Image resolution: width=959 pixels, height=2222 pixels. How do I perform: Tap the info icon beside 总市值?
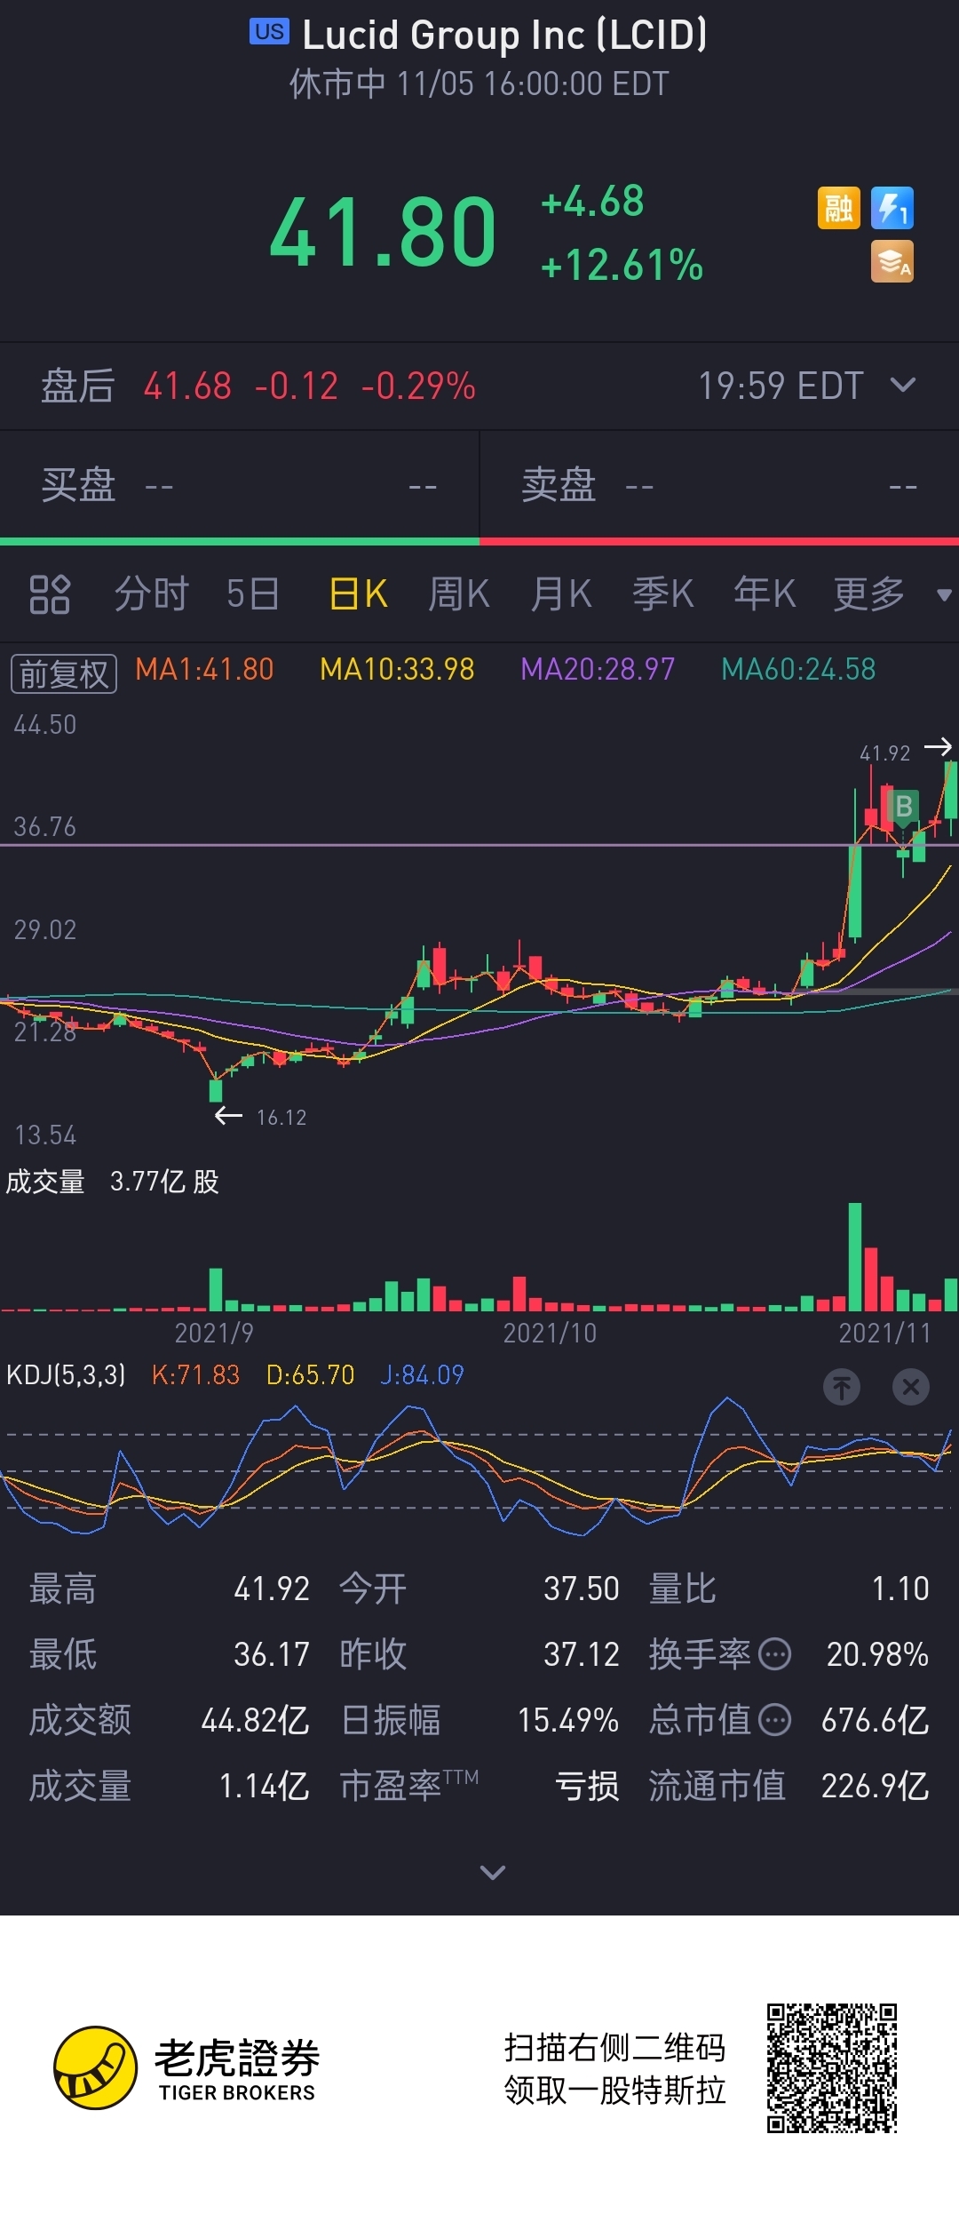[x=775, y=1720]
